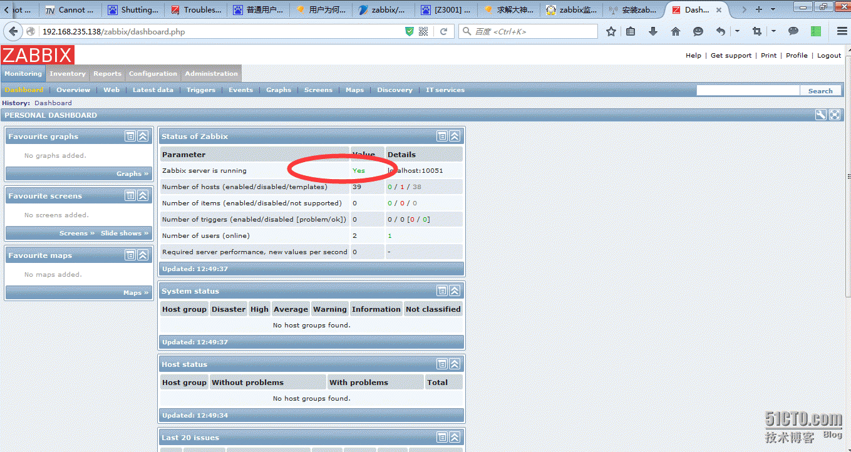Open the Inventory main tab
The image size is (851, 452).
[68, 73]
